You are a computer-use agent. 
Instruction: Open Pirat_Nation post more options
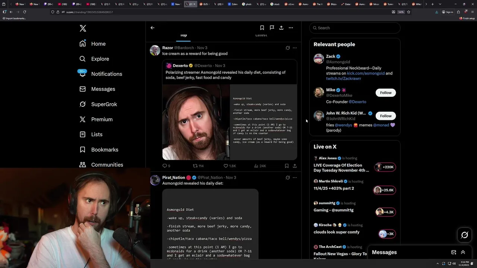(294, 178)
